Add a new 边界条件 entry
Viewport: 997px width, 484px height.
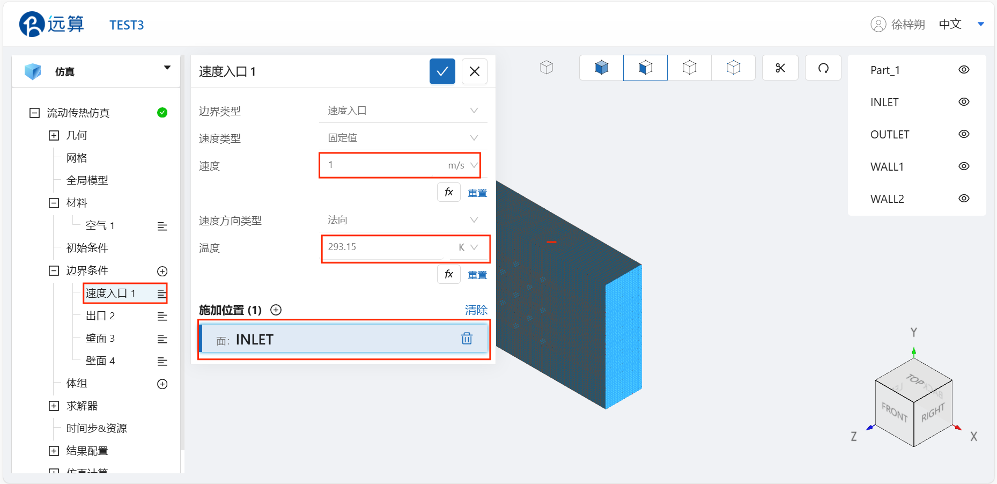click(162, 271)
